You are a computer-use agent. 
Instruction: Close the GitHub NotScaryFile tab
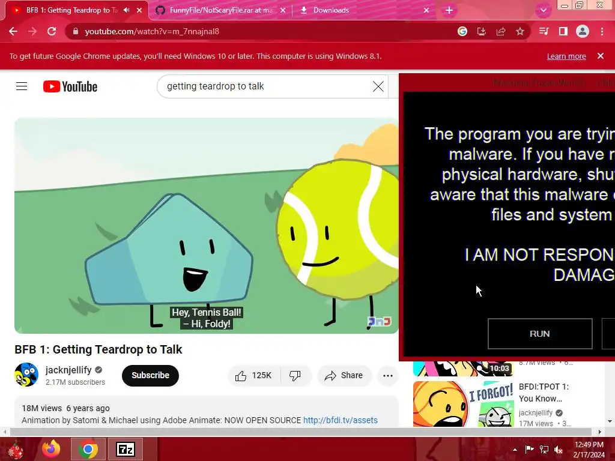283,11
